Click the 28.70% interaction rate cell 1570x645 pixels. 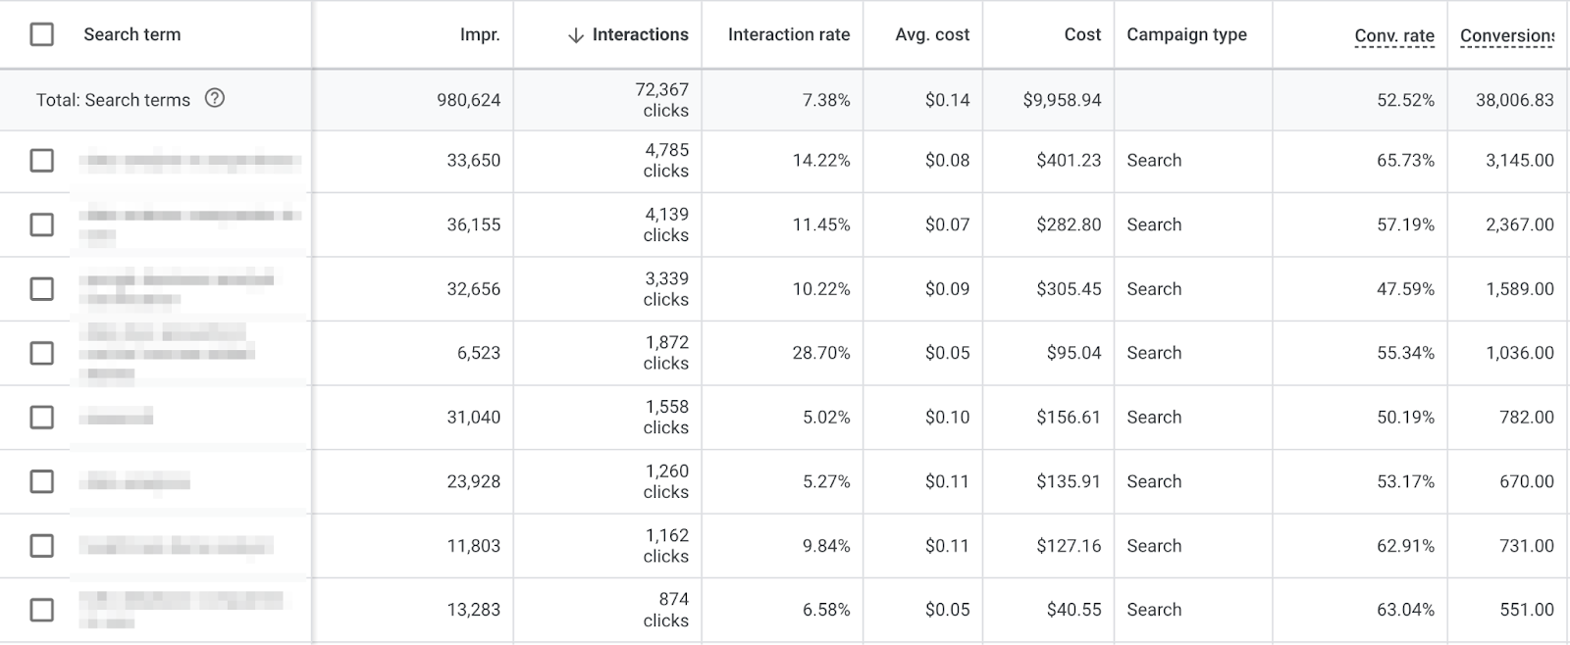[820, 353]
